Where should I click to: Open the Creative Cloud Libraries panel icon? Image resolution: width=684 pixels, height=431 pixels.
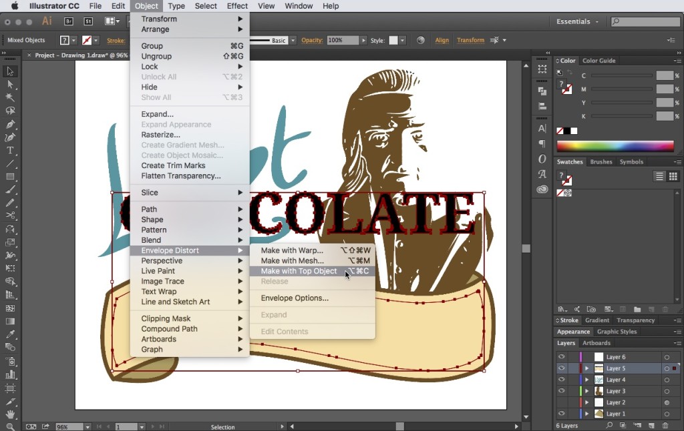[x=542, y=189]
